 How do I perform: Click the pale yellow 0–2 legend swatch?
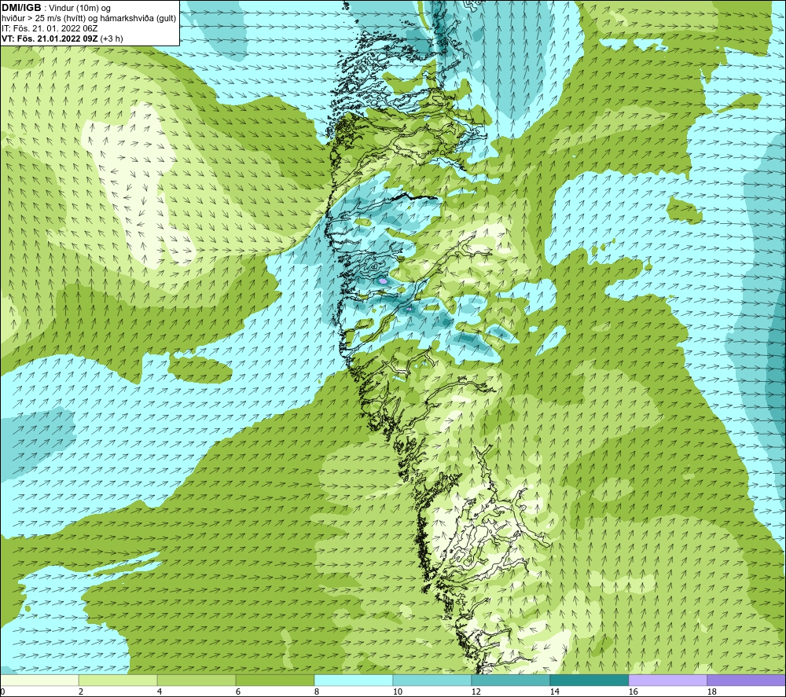[39, 680]
